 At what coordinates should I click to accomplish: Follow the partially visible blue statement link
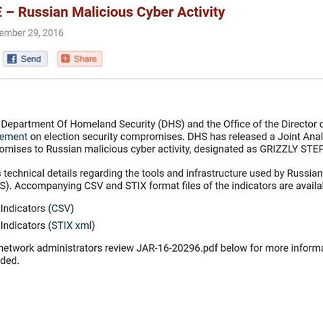[13, 137]
